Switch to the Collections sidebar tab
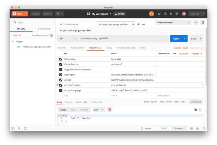 [x=44, y=29]
